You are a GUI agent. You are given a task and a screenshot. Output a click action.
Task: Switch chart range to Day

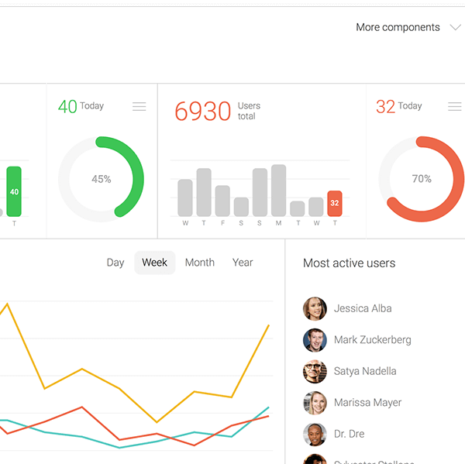pos(115,263)
